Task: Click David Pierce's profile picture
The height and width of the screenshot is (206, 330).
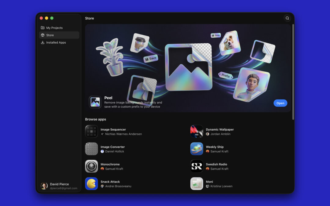Action: [x=44, y=186]
